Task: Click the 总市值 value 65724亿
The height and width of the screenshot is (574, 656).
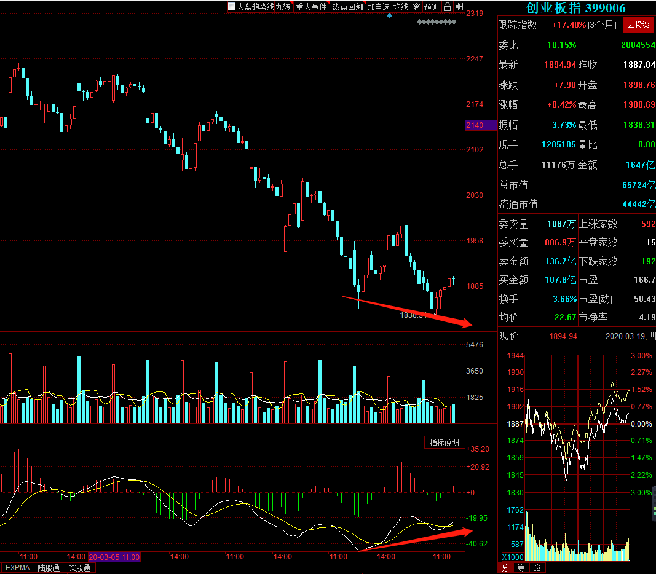Action: 639,185
